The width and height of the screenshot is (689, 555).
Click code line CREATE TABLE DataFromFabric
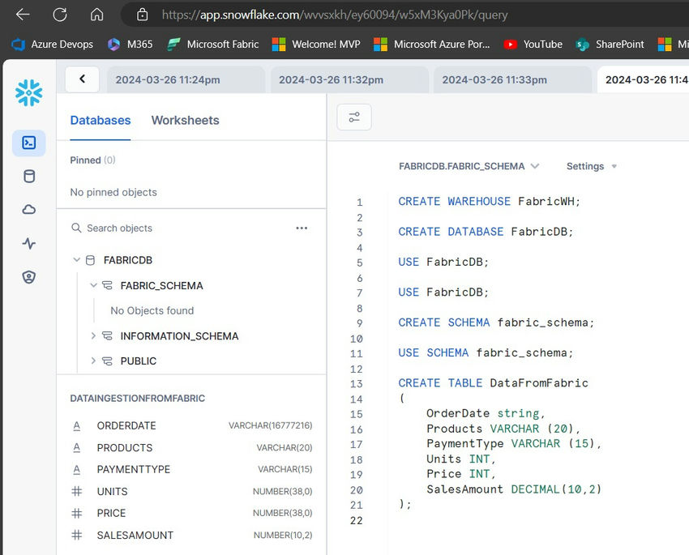click(x=493, y=383)
